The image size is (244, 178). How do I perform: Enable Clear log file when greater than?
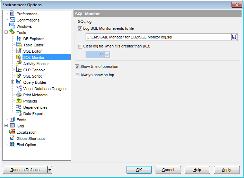coord(80,46)
